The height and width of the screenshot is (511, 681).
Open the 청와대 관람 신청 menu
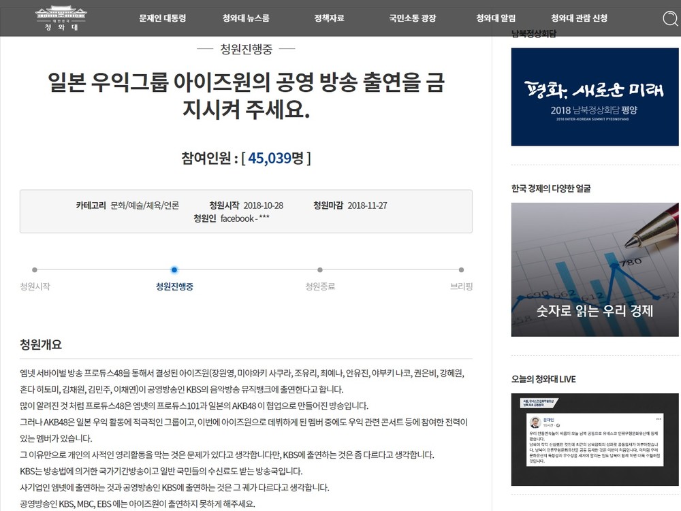[580, 18]
